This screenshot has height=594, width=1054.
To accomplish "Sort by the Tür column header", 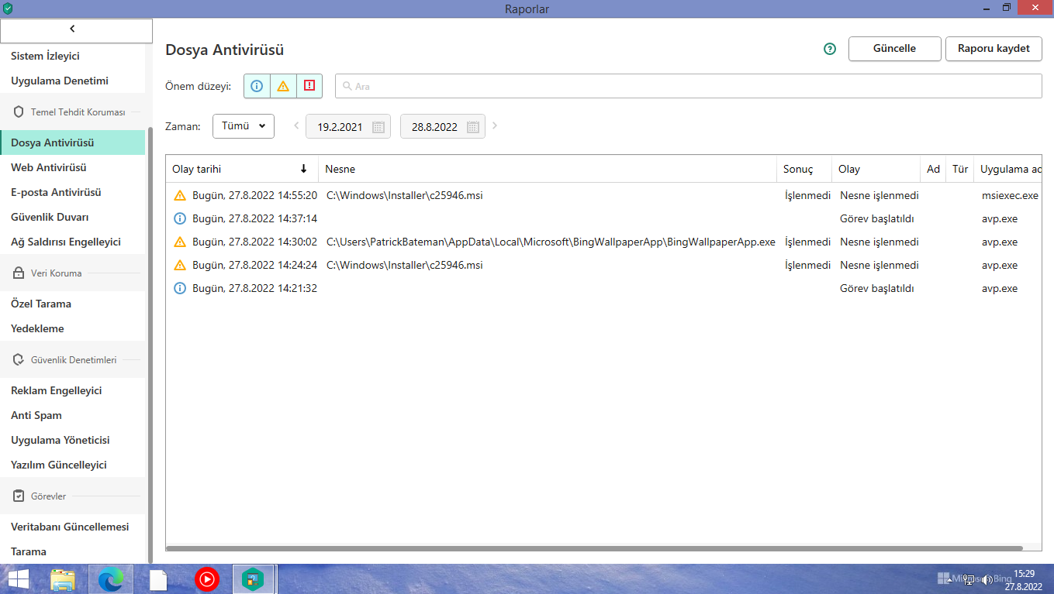I will pyautogui.click(x=960, y=169).
